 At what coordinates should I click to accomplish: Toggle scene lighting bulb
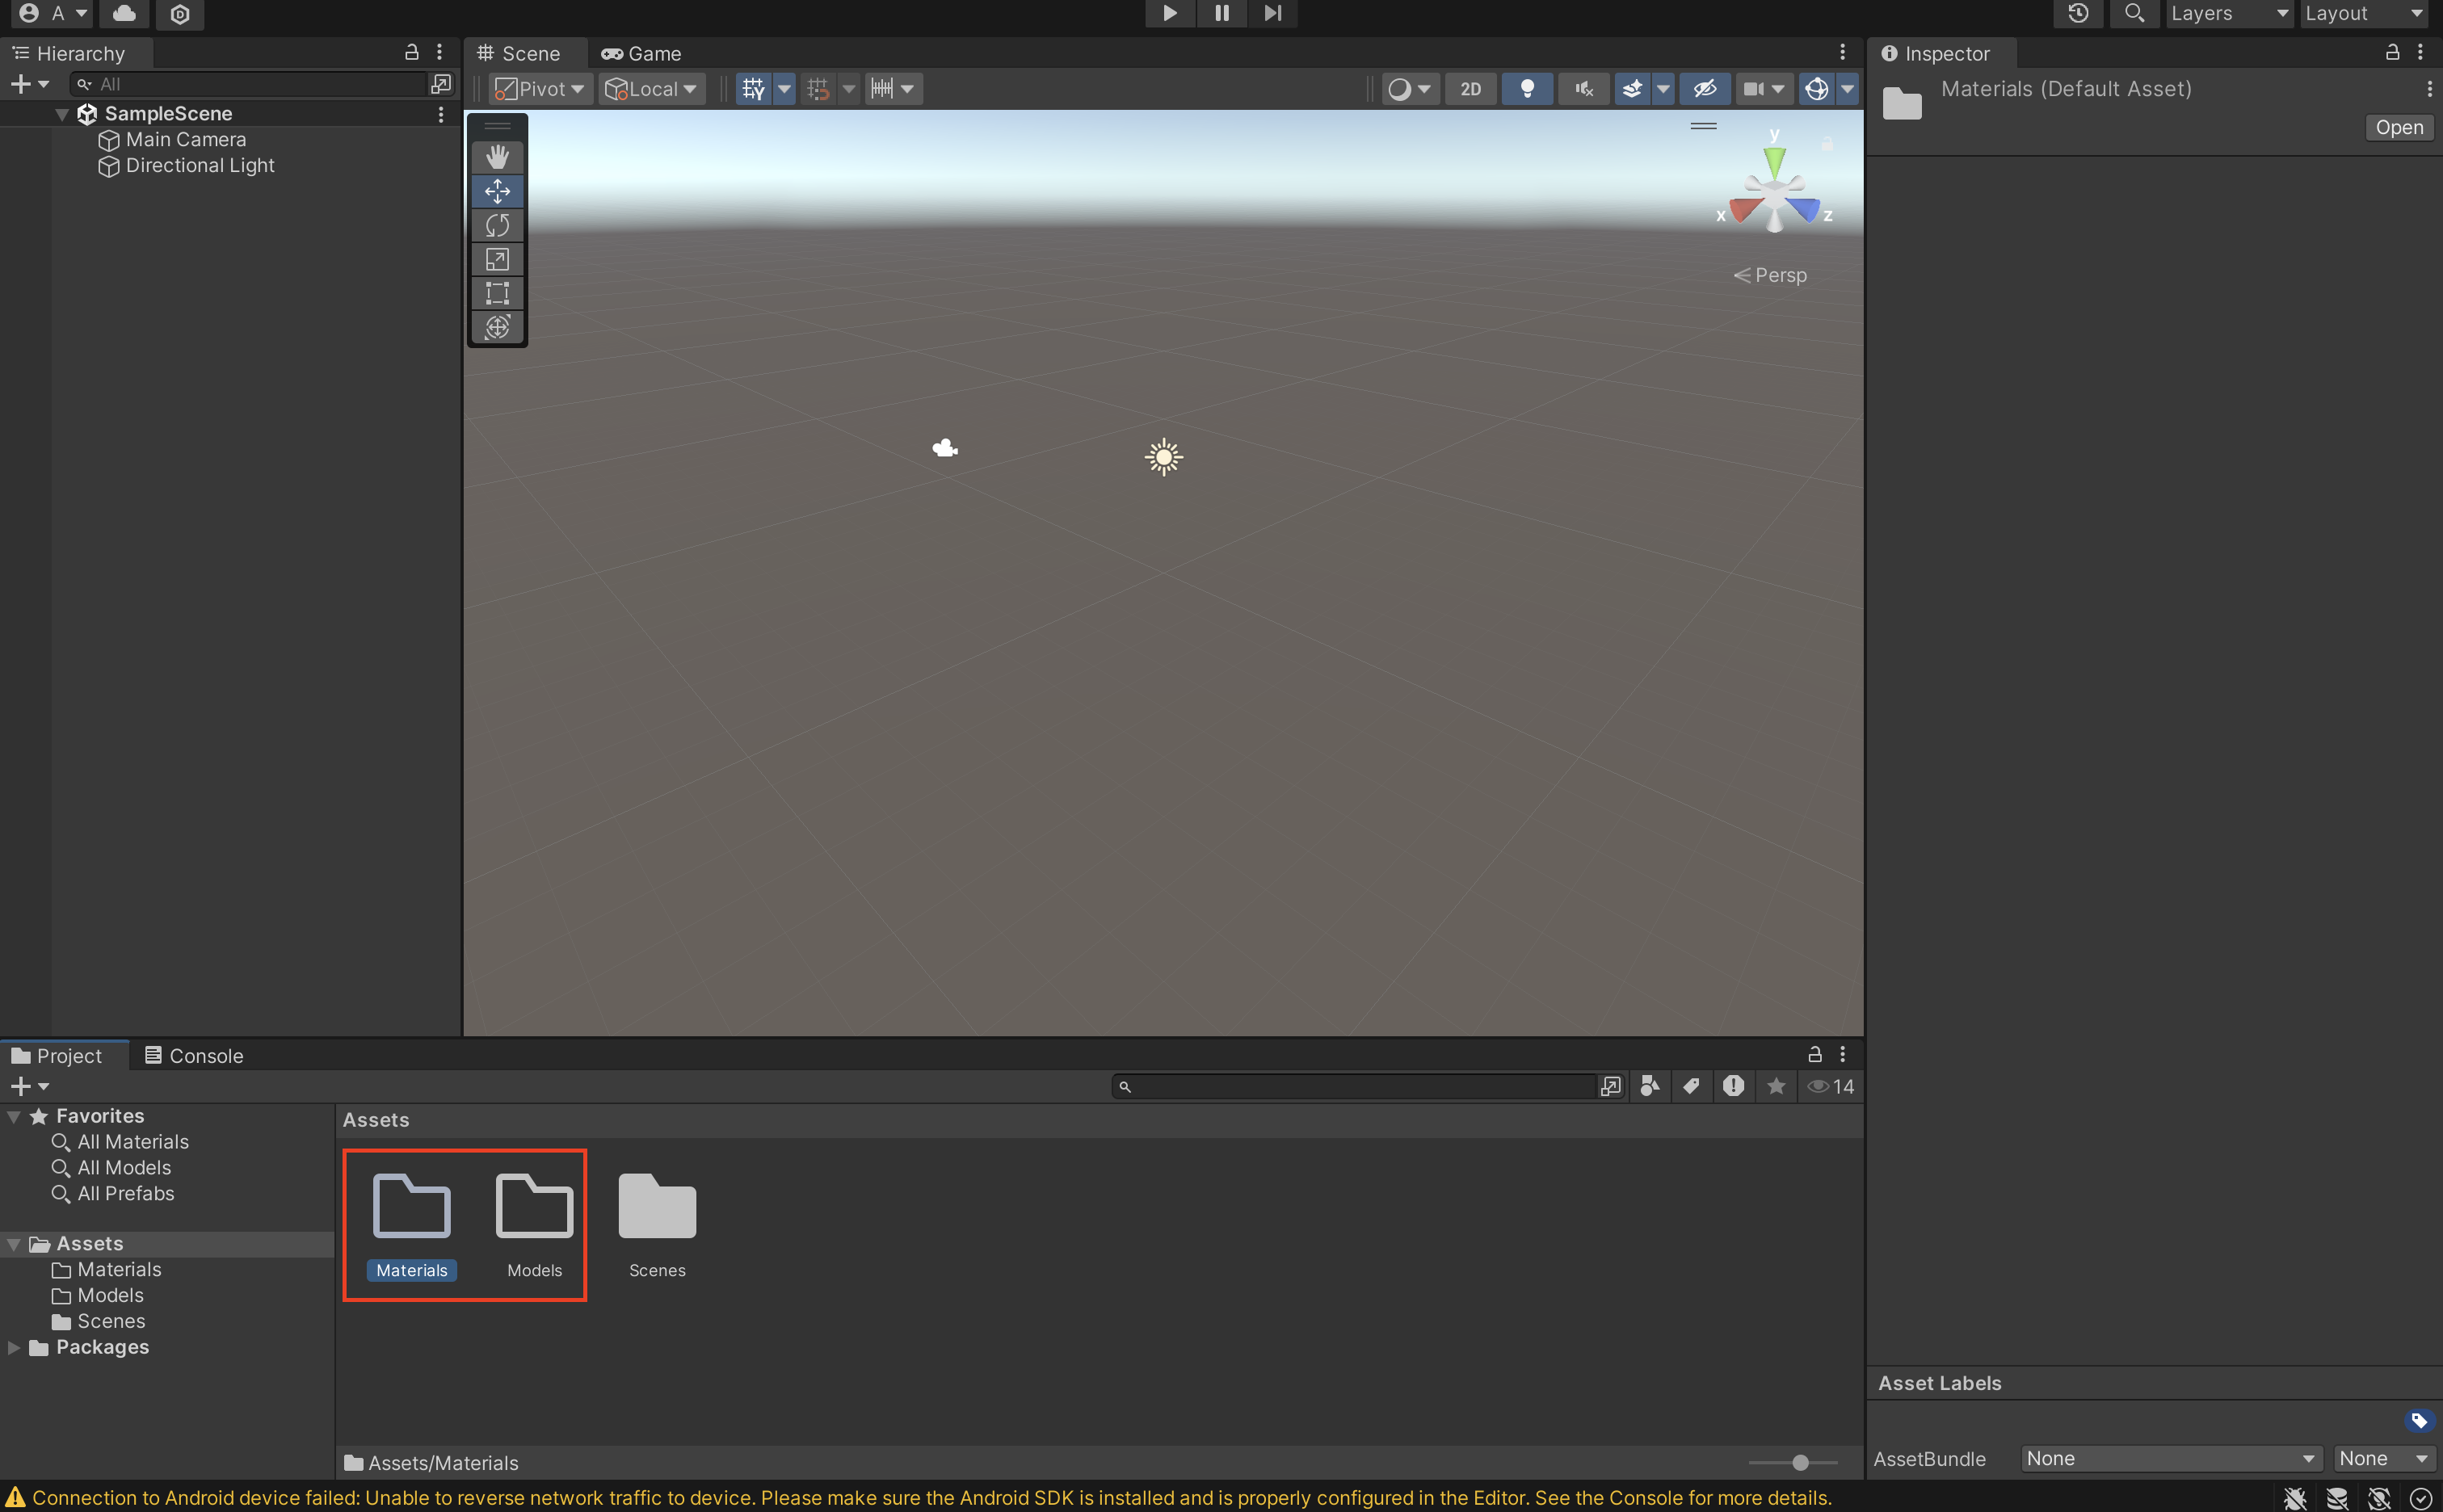(x=1527, y=89)
